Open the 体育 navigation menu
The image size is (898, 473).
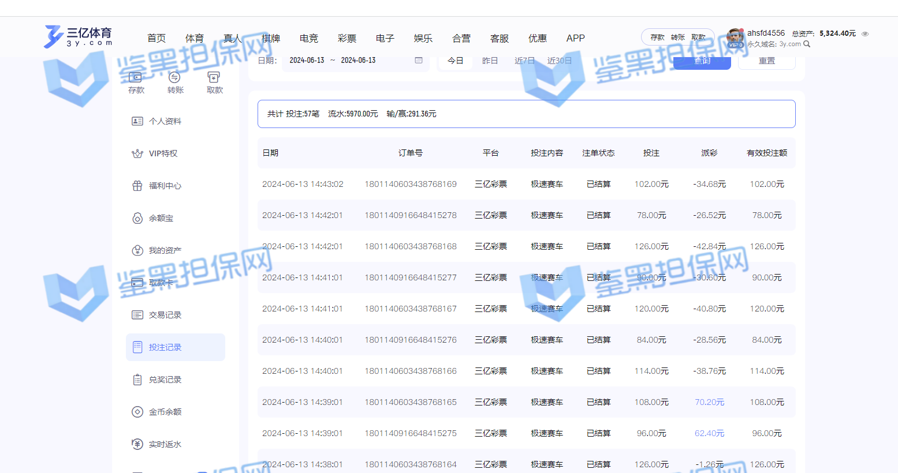coord(195,38)
